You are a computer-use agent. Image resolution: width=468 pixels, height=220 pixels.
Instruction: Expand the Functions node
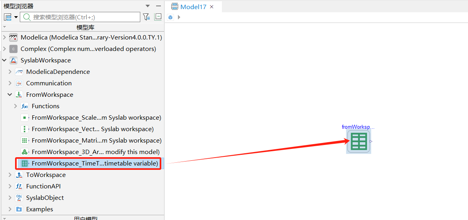pyautogui.click(x=15, y=106)
